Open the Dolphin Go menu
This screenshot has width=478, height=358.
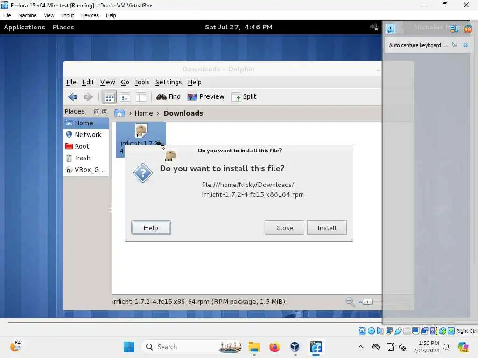coord(125,82)
